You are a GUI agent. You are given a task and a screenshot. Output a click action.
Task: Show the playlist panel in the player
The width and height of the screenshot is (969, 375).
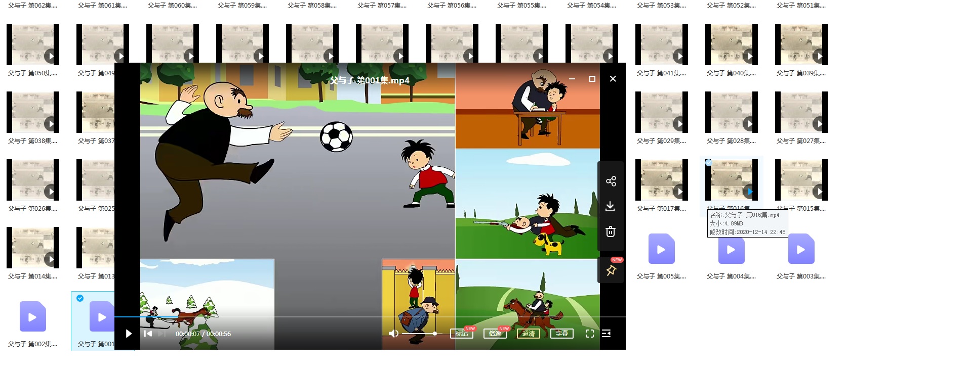point(606,334)
